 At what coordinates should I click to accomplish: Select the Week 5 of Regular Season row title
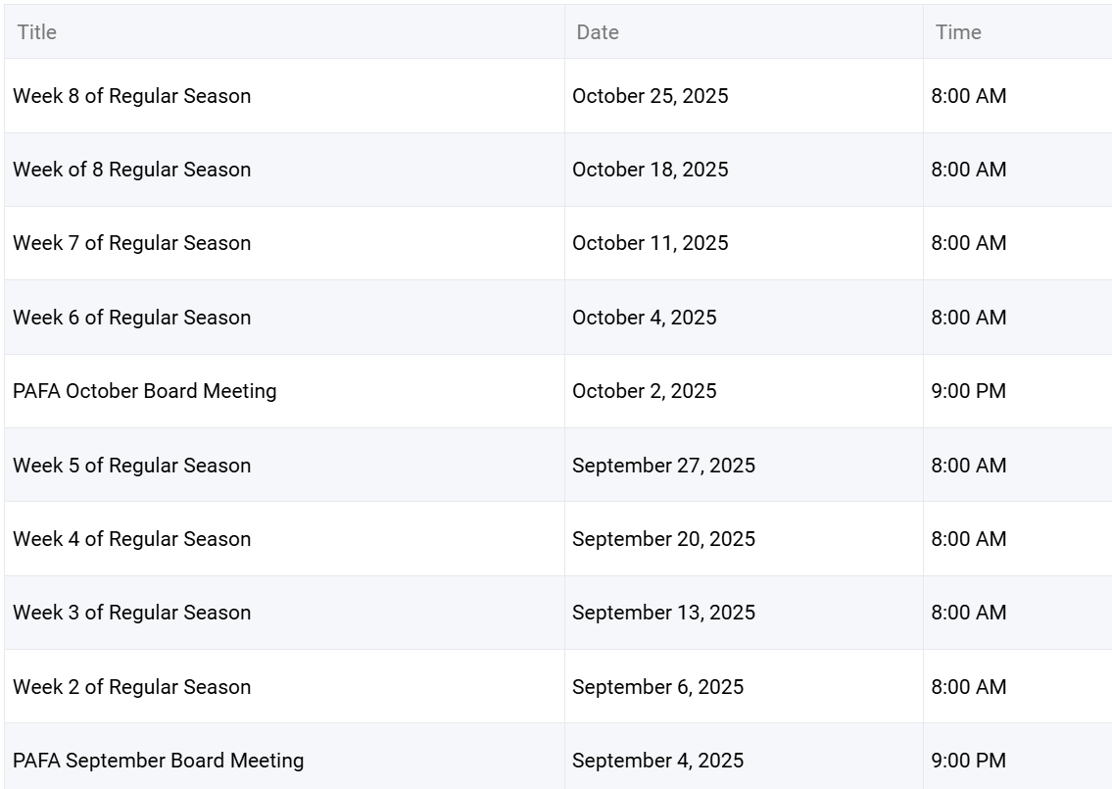coord(132,466)
